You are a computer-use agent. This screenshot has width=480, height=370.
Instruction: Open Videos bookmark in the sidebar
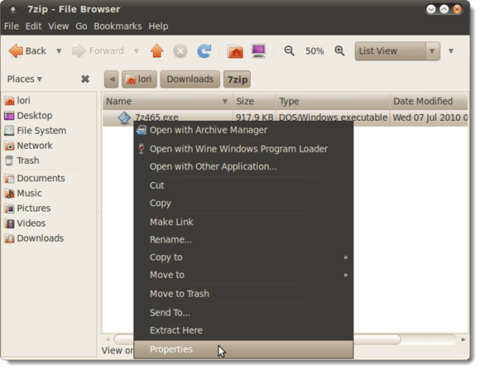25,223
